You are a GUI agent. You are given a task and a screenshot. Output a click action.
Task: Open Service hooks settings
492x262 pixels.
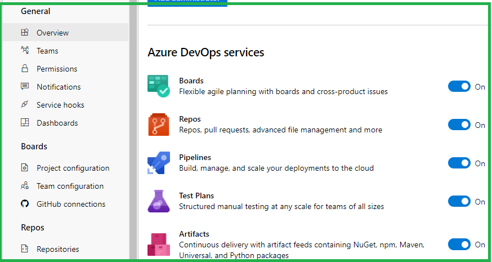pos(65,105)
